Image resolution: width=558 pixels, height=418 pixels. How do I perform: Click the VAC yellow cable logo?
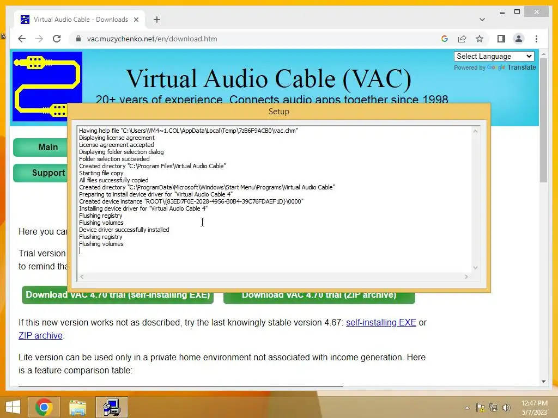tap(47, 87)
